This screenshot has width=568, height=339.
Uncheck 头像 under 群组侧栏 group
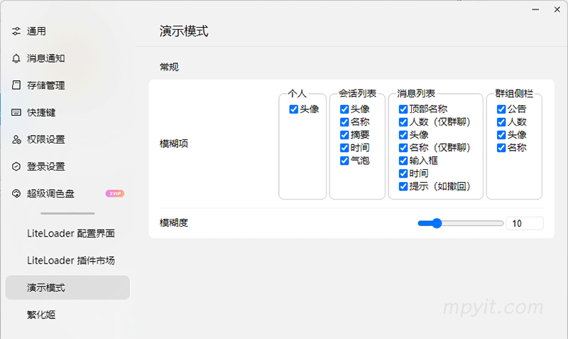(x=501, y=135)
